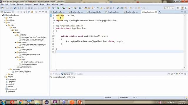
Task: Click the skip all breakpoints toolbar icon
Action: coord(18,8)
